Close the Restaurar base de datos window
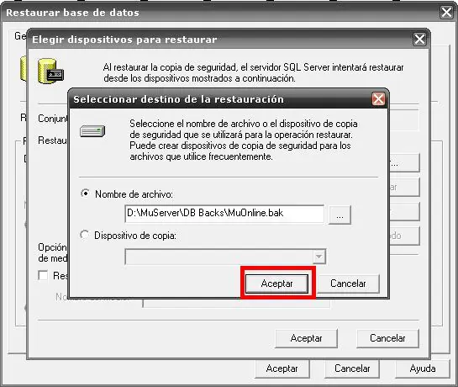The width and height of the screenshot is (458, 387). point(446,13)
